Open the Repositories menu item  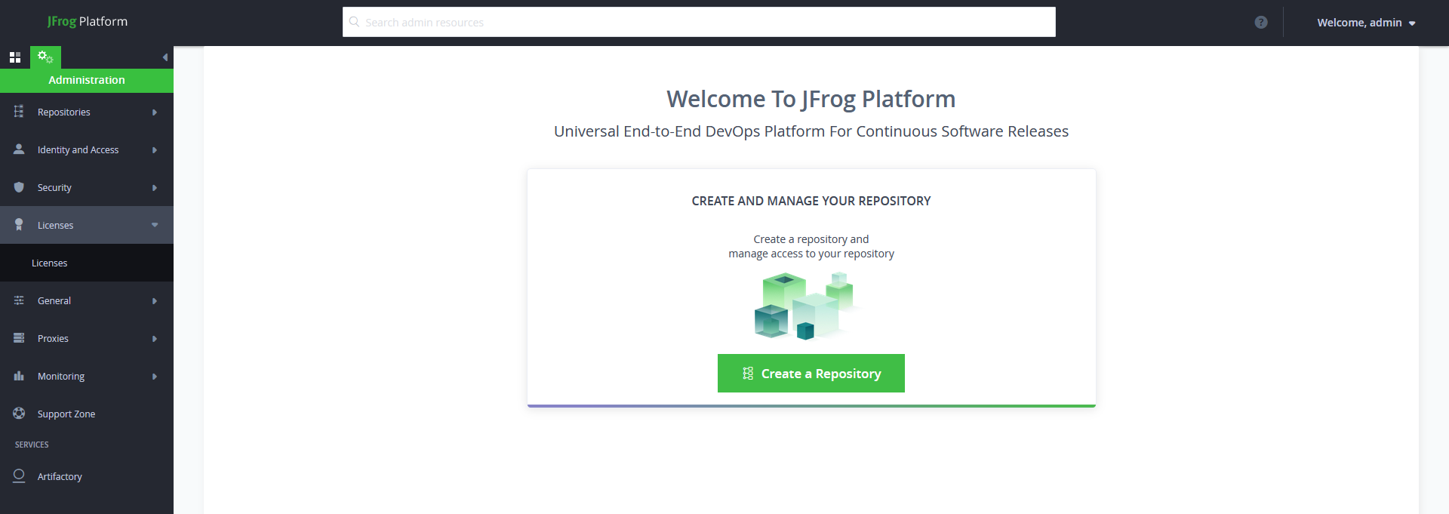click(x=87, y=112)
